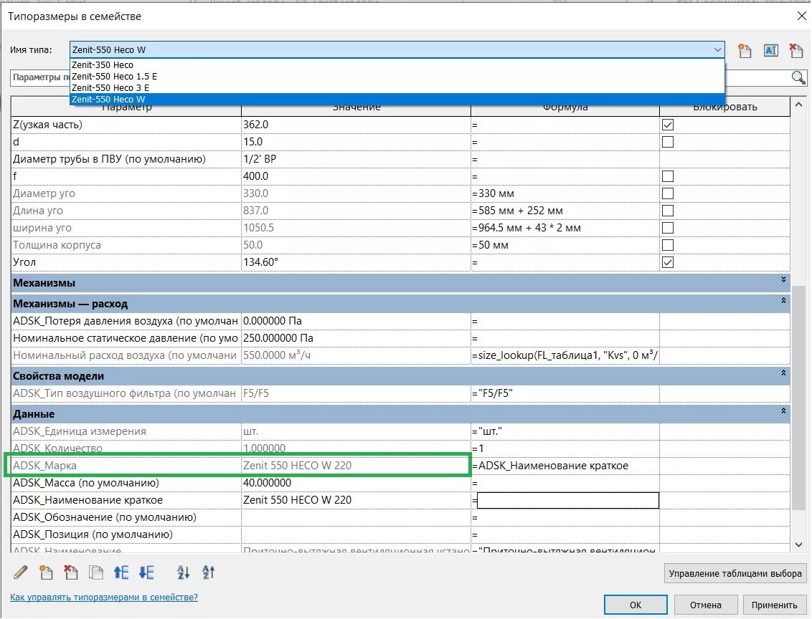Click the Имя типа dropdown arrow
Image resolution: width=812 pixels, height=619 pixels.
(717, 50)
